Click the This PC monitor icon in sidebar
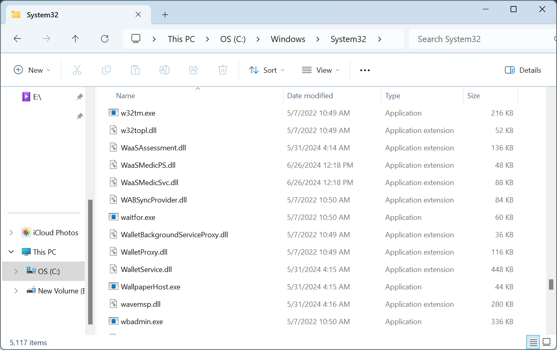 click(26, 252)
